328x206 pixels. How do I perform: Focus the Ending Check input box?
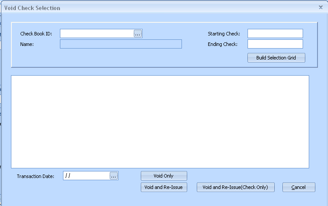click(x=275, y=44)
